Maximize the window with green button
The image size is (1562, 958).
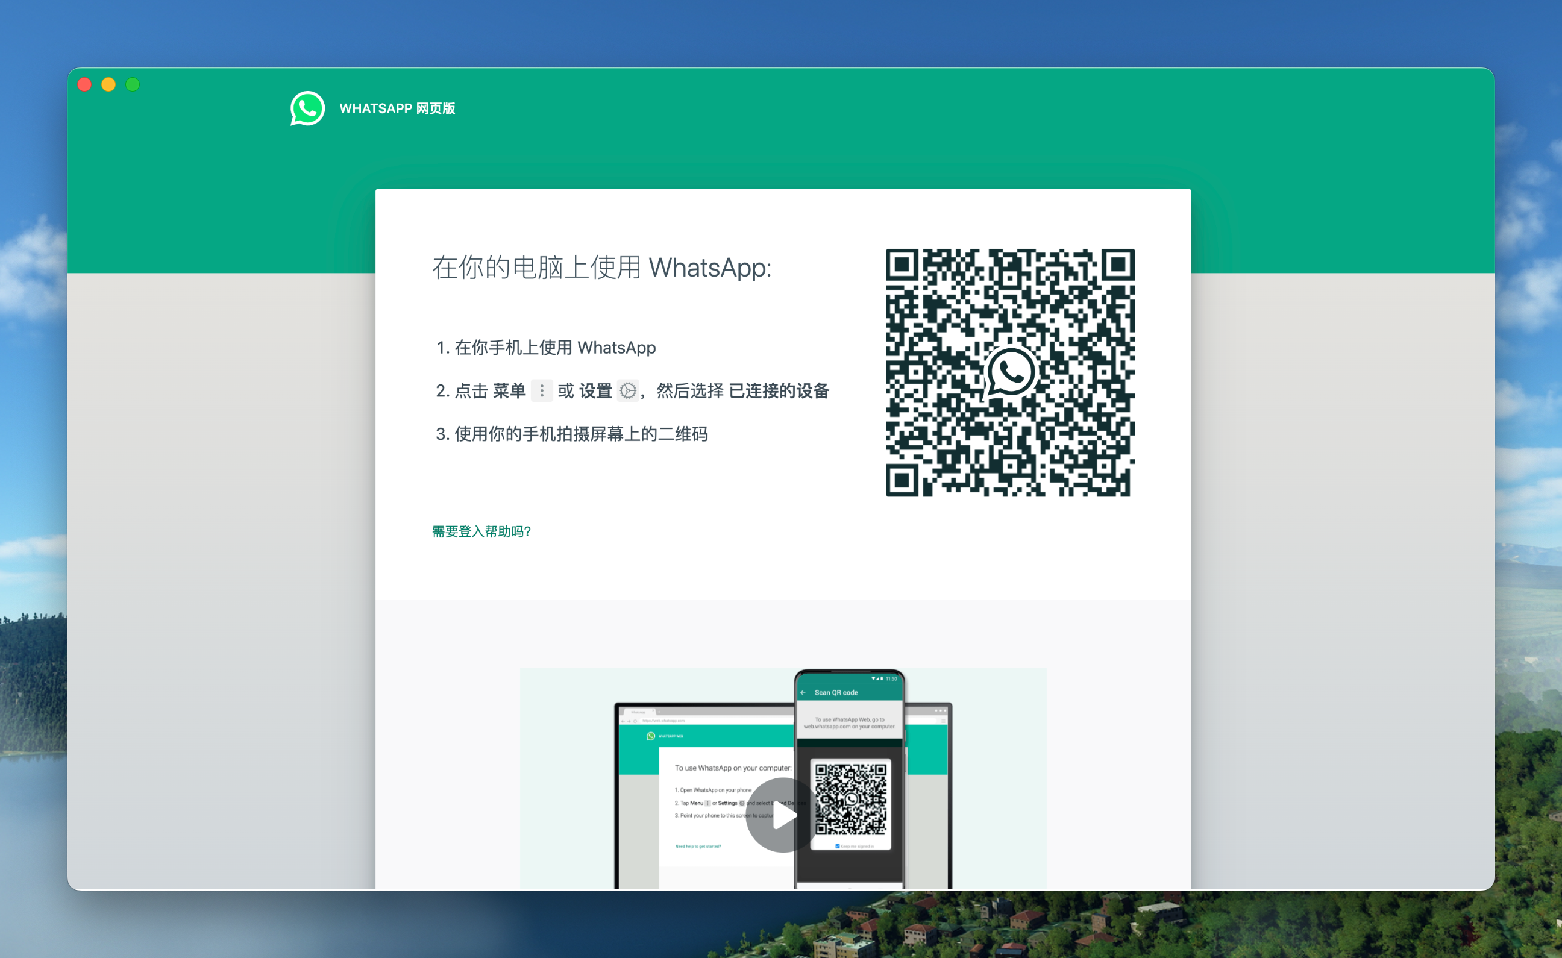133,84
